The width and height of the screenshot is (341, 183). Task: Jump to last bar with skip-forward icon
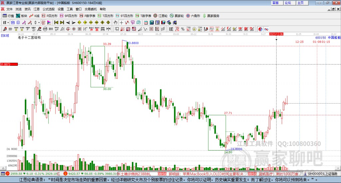(x=62, y=23)
